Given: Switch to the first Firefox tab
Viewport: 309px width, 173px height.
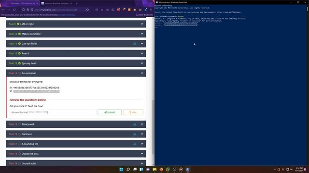Looking at the screenshot, I should (x=23, y=3).
